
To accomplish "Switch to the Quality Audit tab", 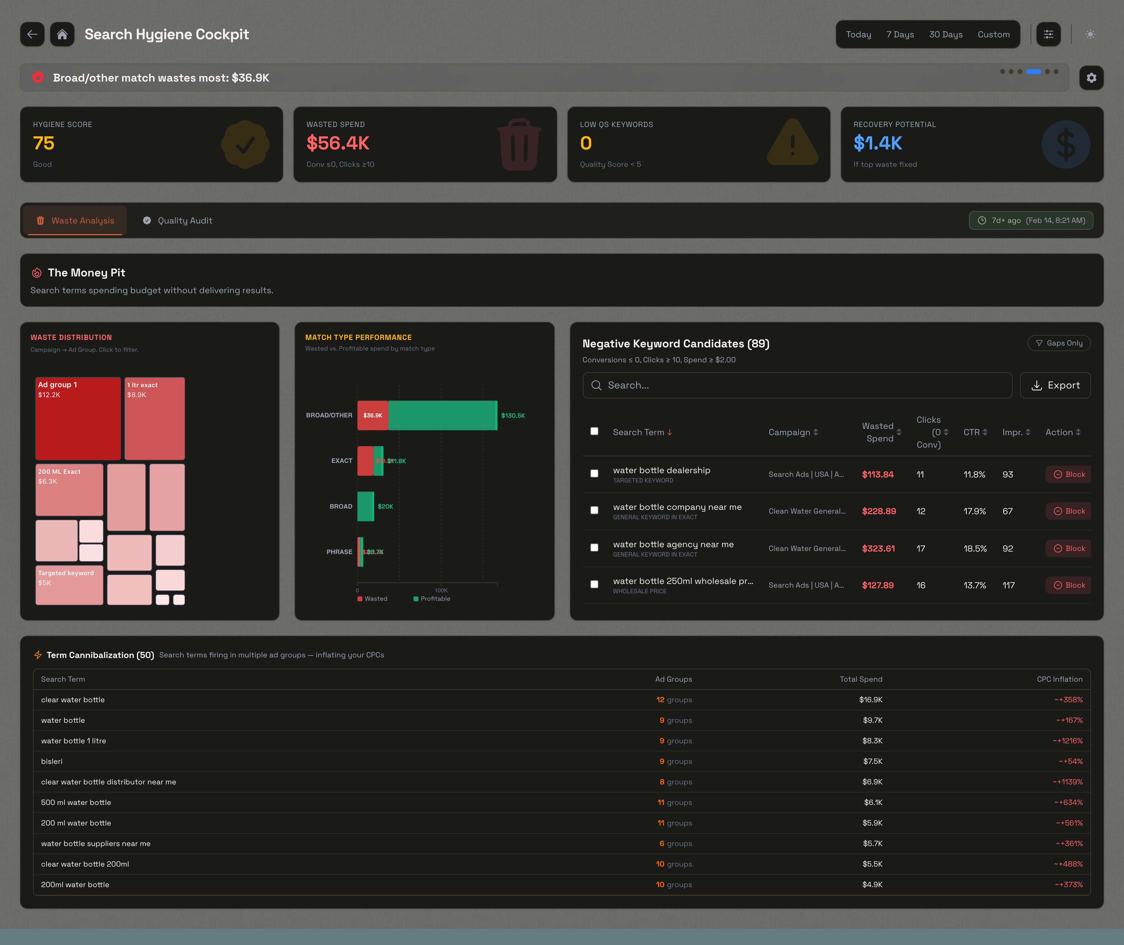I will [178, 221].
